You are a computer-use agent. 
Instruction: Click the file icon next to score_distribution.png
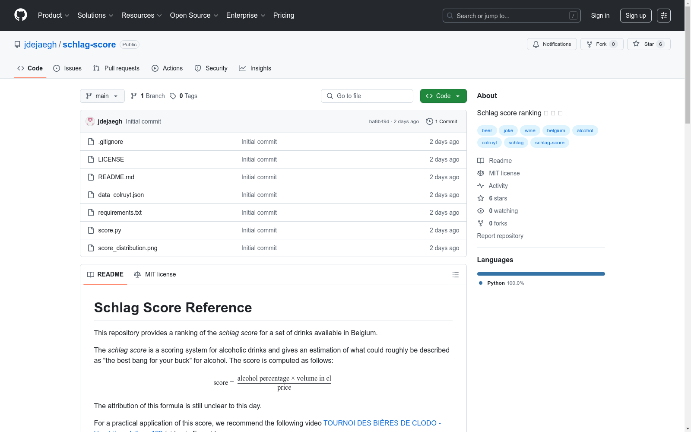(91, 248)
